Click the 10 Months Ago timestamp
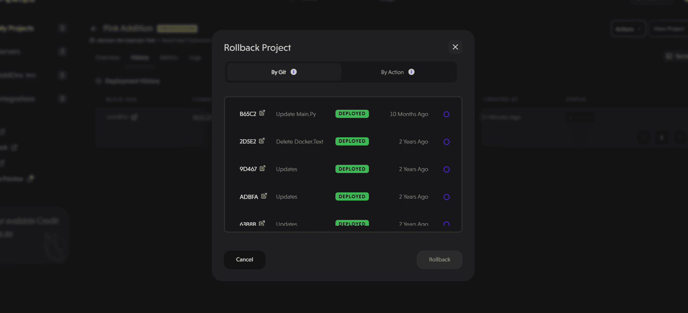The width and height of the screenshot is (688, 313). [409, 114]
